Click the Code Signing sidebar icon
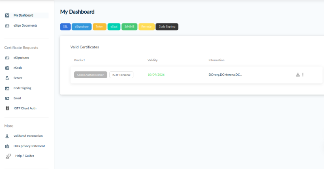324x169 pixels. click(x=7, y=88)
